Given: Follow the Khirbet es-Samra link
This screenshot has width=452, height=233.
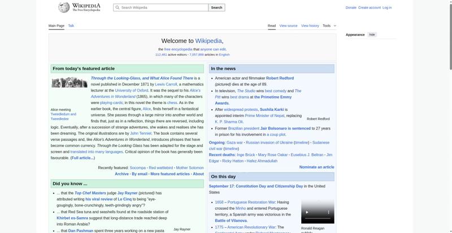Looking at the screenshot, I should [x=72, y=218].
